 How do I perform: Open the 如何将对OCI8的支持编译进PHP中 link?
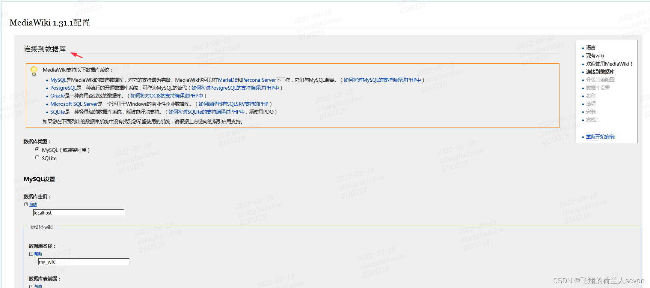167,96
